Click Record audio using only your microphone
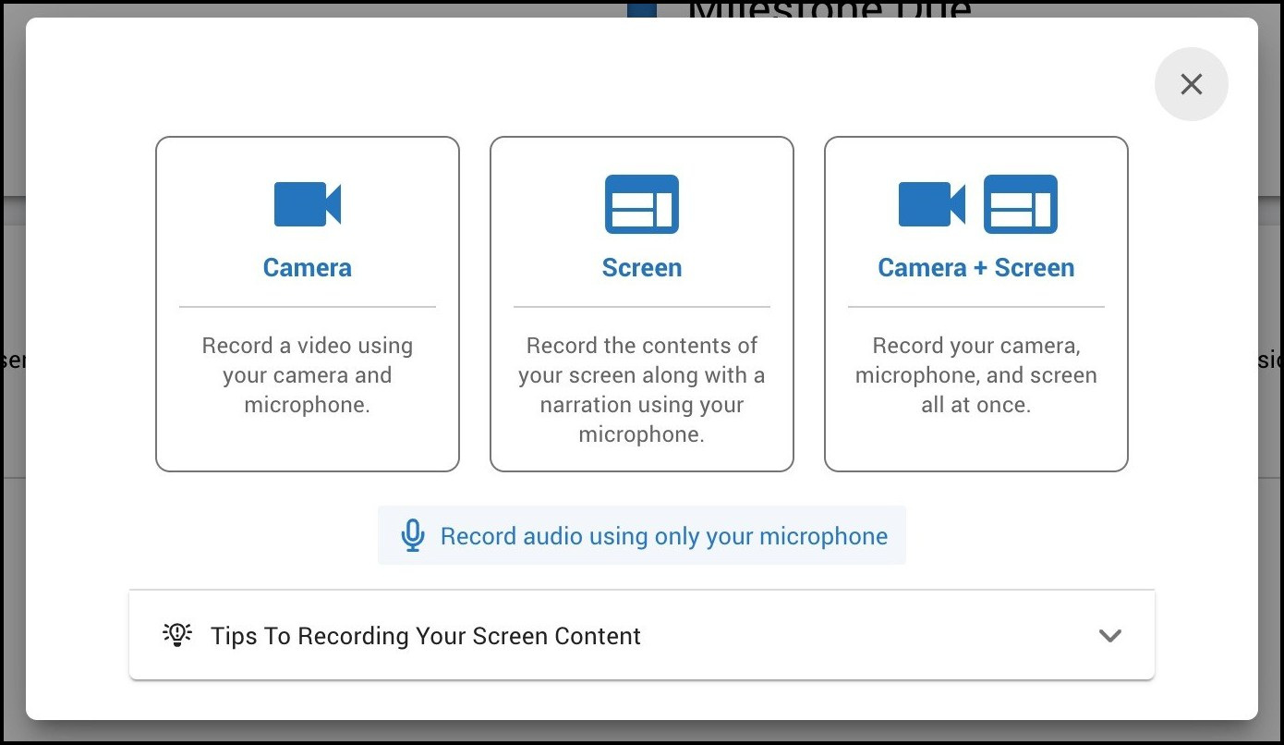This screenshot has width=1284, height=745. [663, 536]
